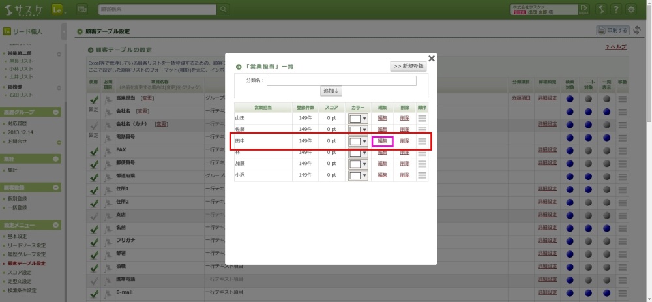This screenshot has width=652, height=302.
Task: Open the settings gear icon in header
Action: tap(630, 9)
